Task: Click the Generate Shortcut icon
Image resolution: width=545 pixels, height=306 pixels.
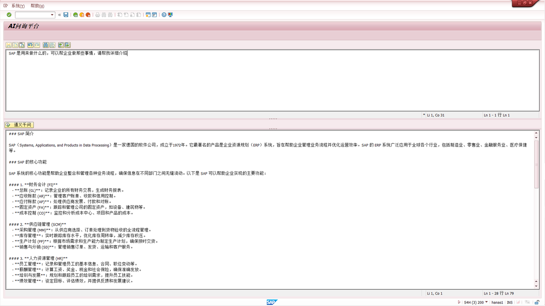Action: tap(155, 15)
